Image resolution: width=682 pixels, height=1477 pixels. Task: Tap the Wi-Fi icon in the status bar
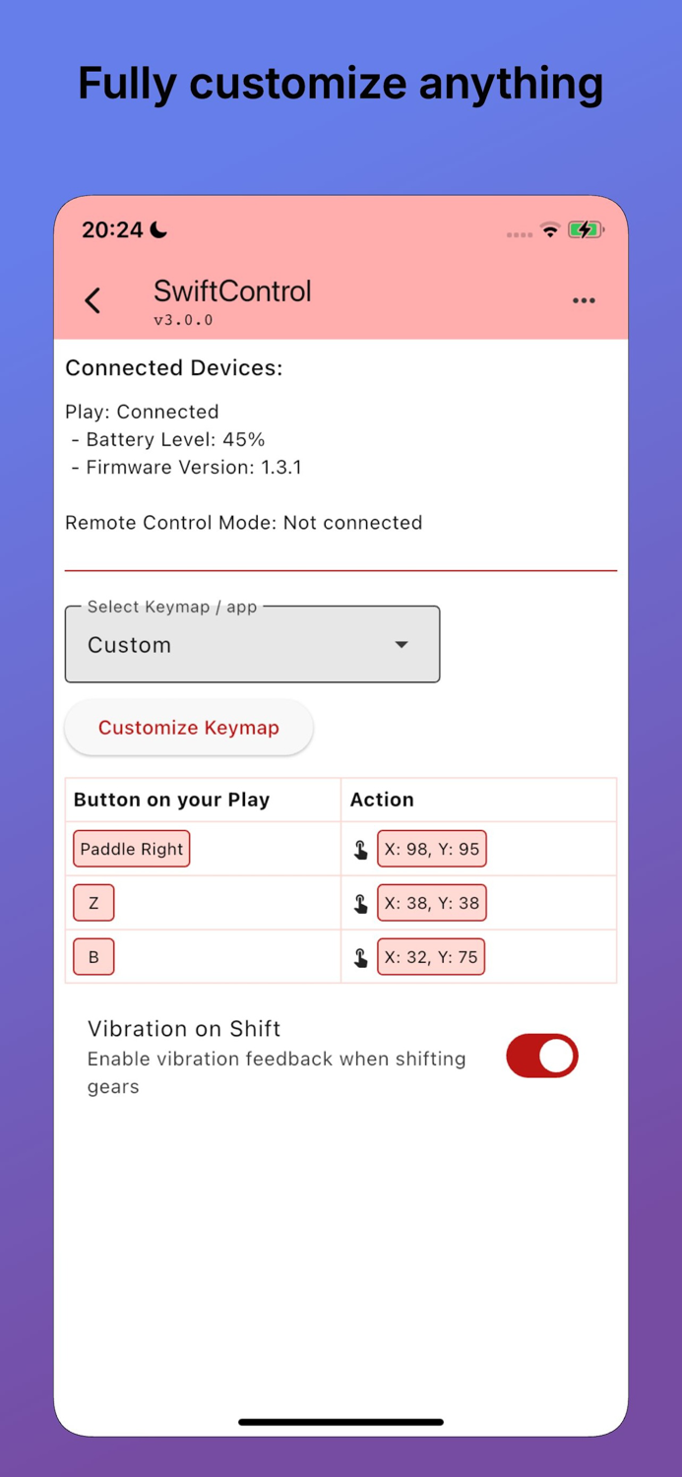(549, 230)
